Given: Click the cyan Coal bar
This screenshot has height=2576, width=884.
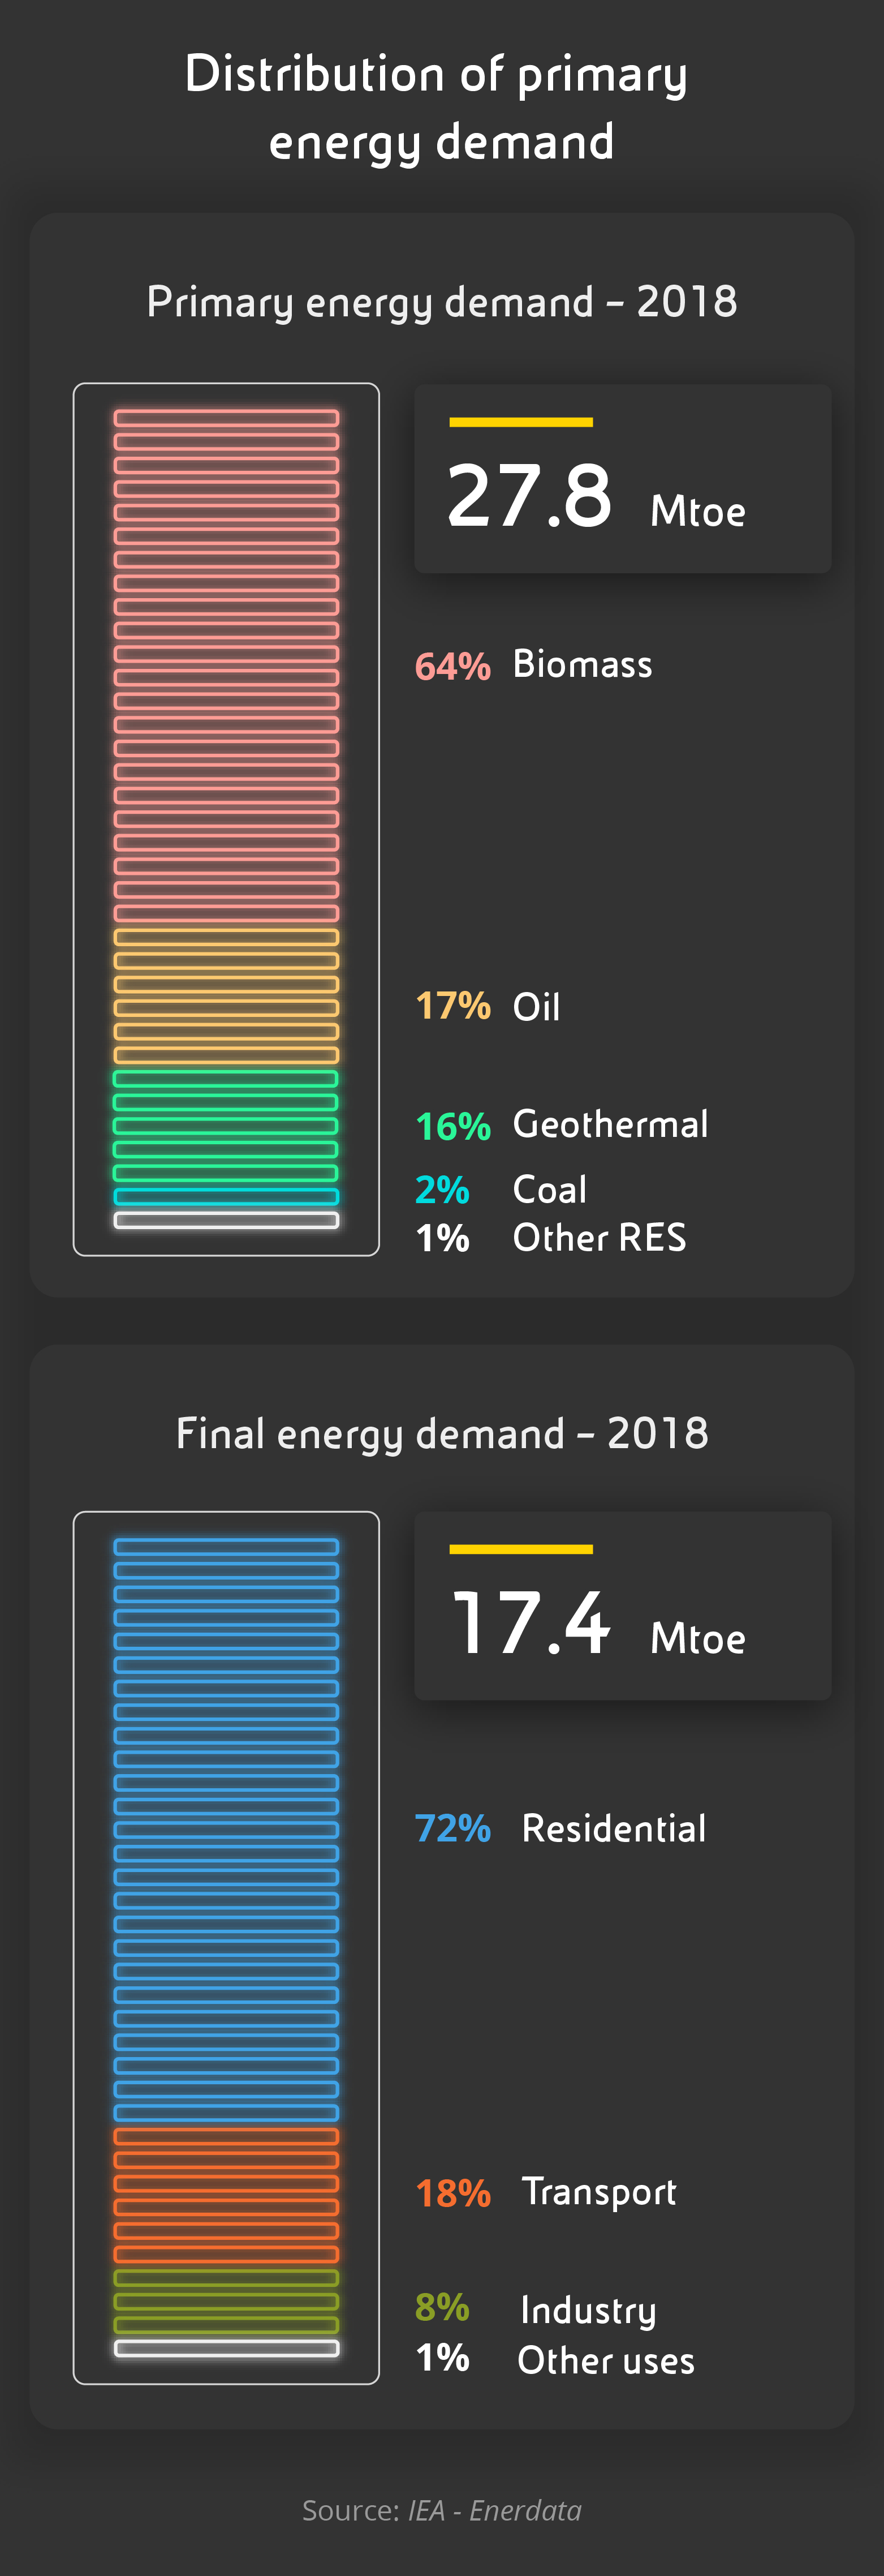Looking at the screenshot, I should 227,1196.
